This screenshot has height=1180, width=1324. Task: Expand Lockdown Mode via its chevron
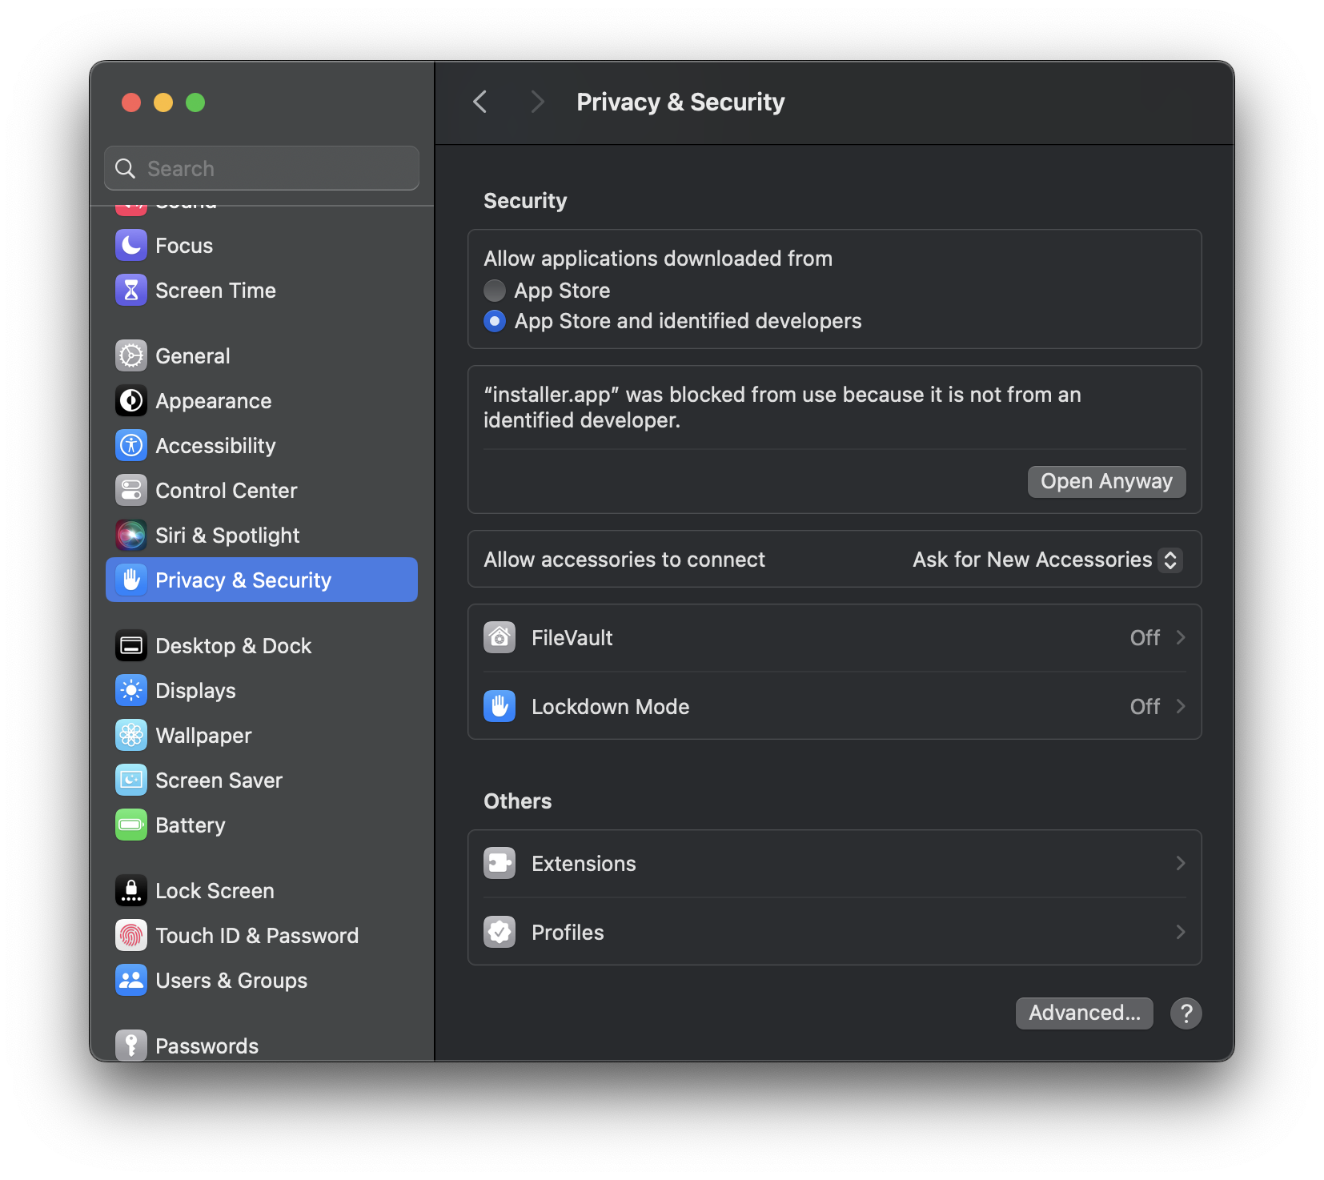(x=1181, y=706)
